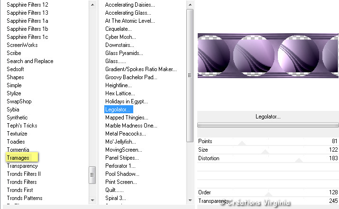The image size is (339, 209).
Task: Choose the Spiral 3 filter
Action: [x=116, y=198]
